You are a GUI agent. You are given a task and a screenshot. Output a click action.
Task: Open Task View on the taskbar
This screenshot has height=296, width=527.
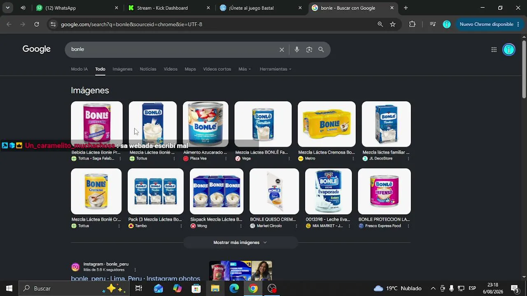139,289
